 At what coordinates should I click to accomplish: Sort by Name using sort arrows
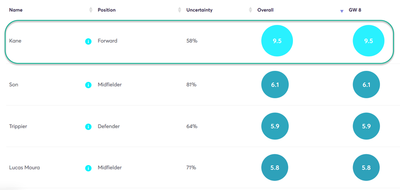pyautogui.click(x=91, y=10)
